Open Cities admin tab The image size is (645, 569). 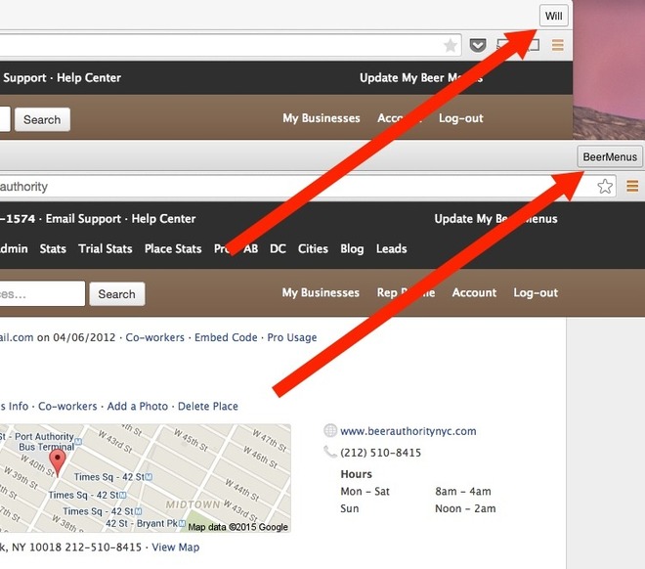pos(313,248)
